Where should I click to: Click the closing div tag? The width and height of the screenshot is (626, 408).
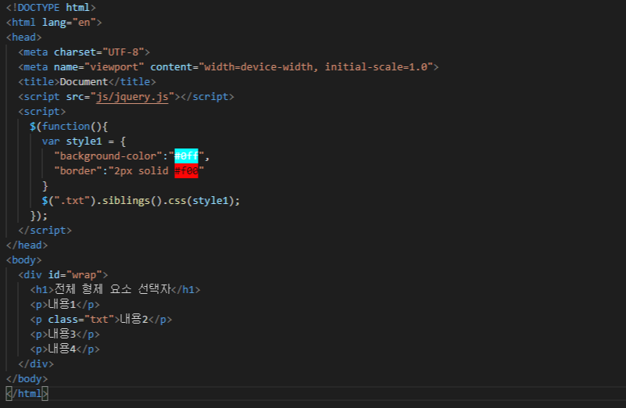(x=36, y=364)
